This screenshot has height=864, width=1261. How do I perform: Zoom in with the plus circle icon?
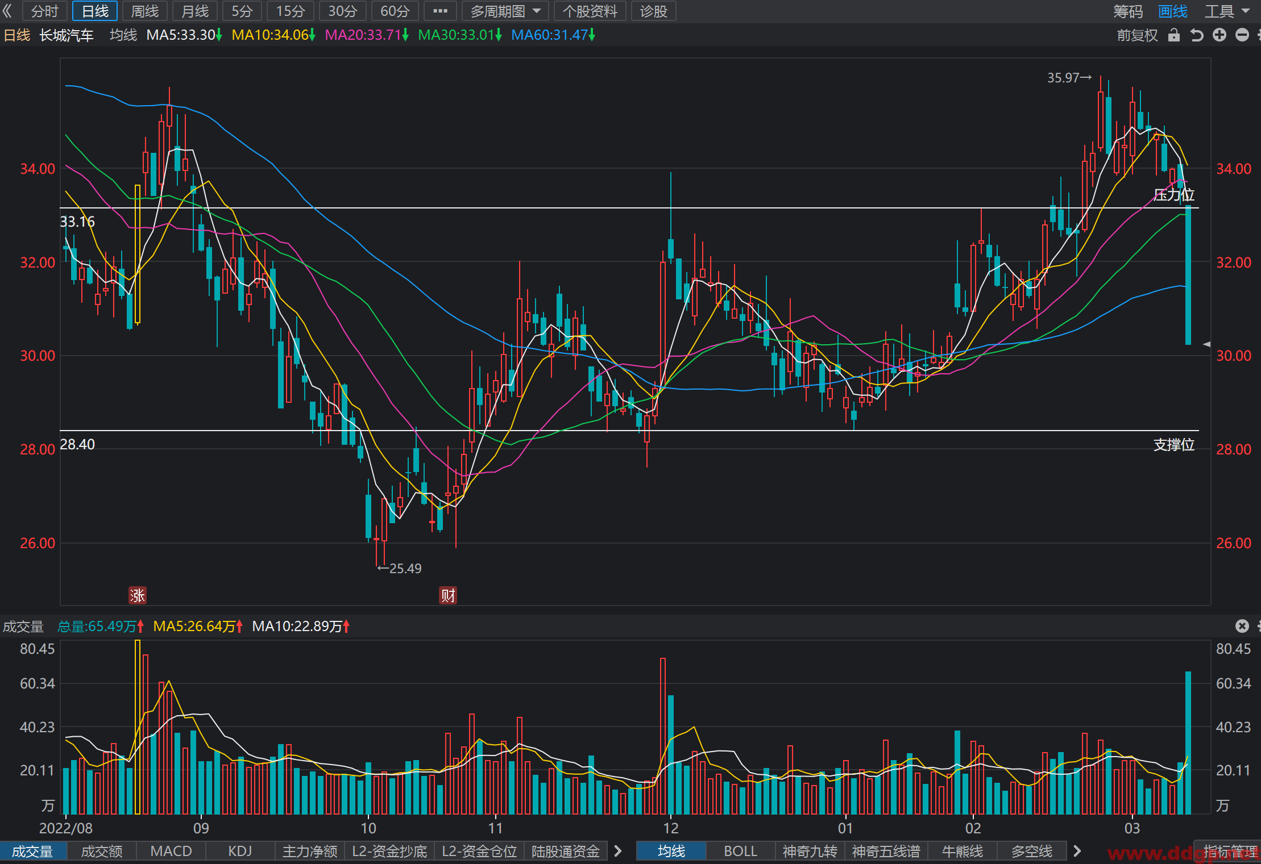[x=1219, y=35]
